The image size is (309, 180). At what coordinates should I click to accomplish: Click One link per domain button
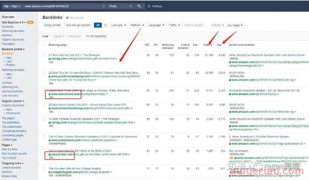point(78,25)
